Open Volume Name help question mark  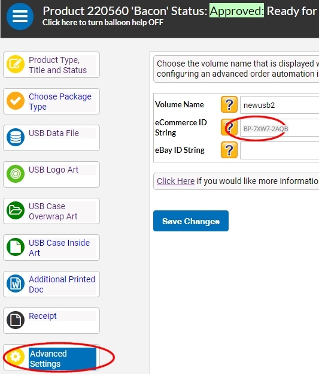[x=229, y=104]
